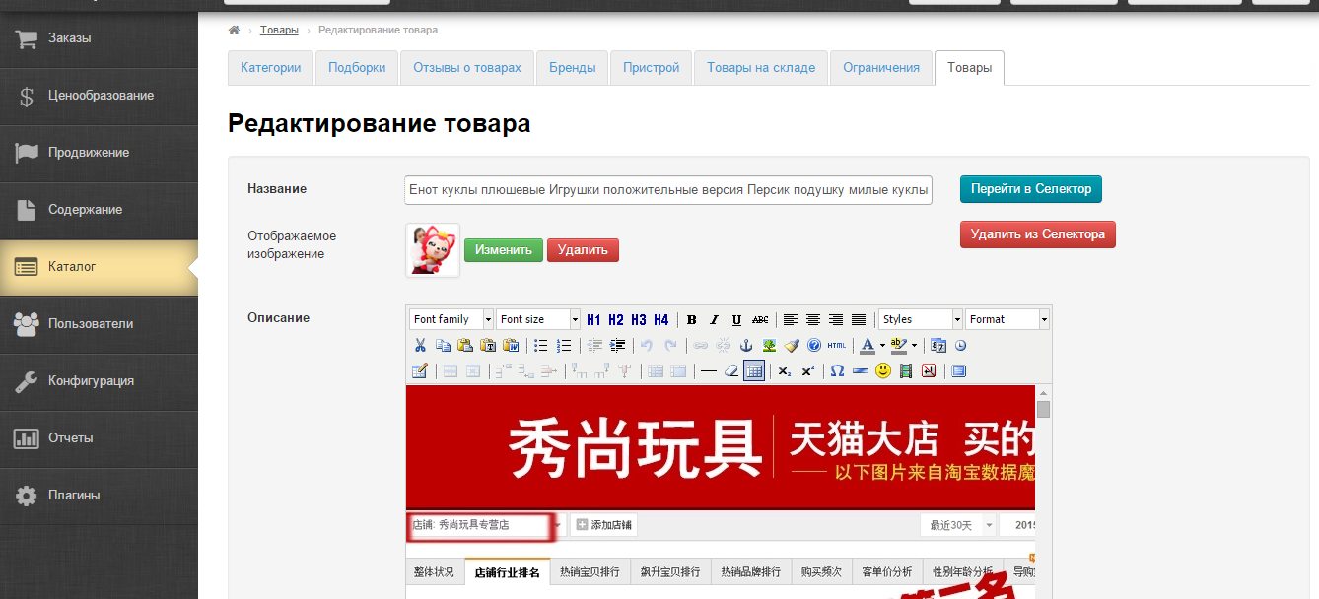Viewport: 1319px width, 599px height.
Task: Click the Paste icon in the editor
Action: click(465, 346)
